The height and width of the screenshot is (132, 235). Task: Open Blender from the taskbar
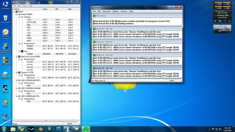(40, 129)
